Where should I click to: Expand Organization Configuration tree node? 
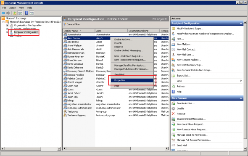click(7, 25)
